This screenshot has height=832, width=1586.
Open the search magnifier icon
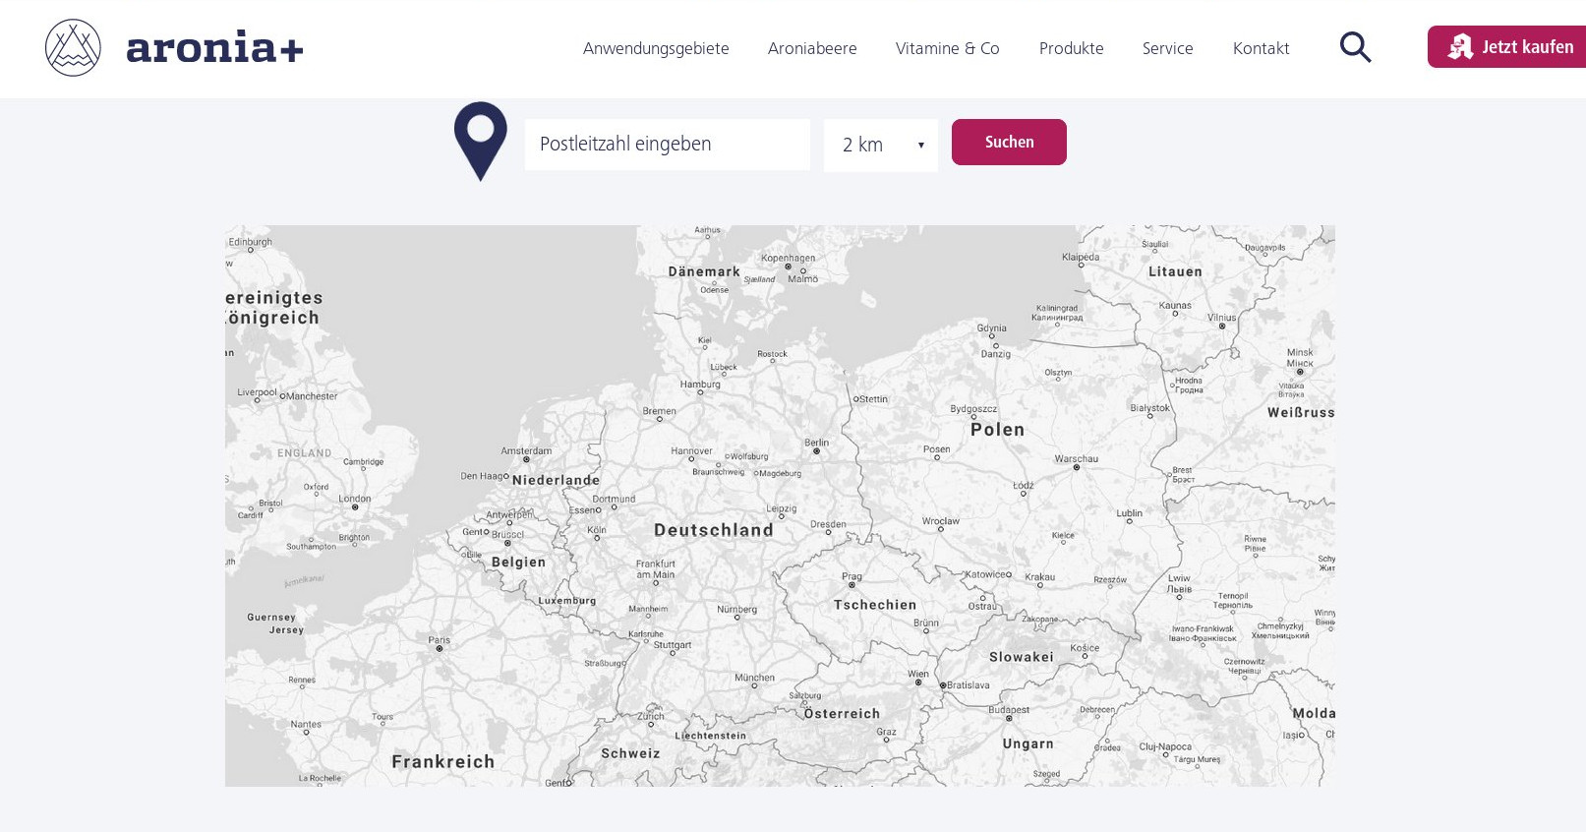tap(1355, 47)
